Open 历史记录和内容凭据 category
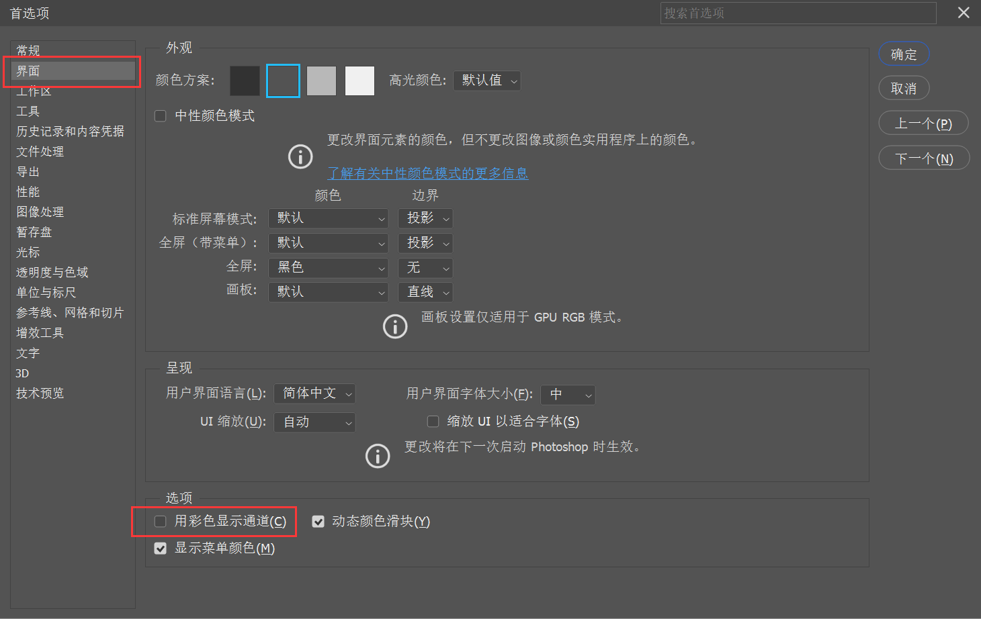The width and height of the screenshot is (981, 619). coord(73,132)
